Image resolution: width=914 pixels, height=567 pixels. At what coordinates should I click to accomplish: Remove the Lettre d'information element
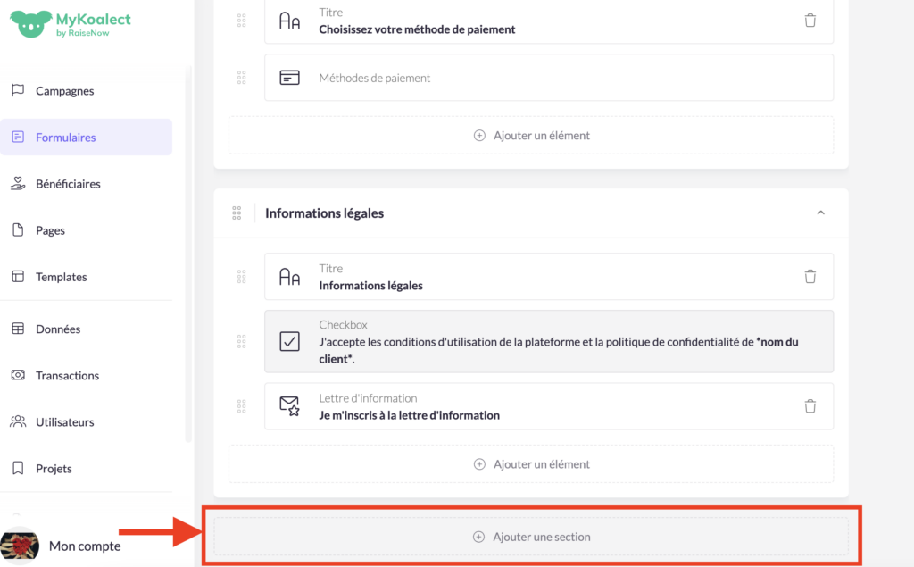click(810, 406)
